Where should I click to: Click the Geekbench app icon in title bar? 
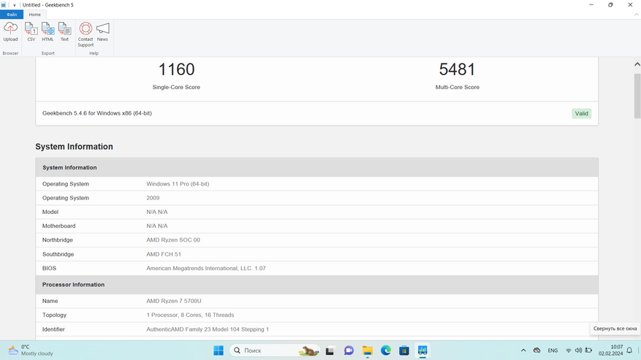pyautogui.click(x=4, y=5)
